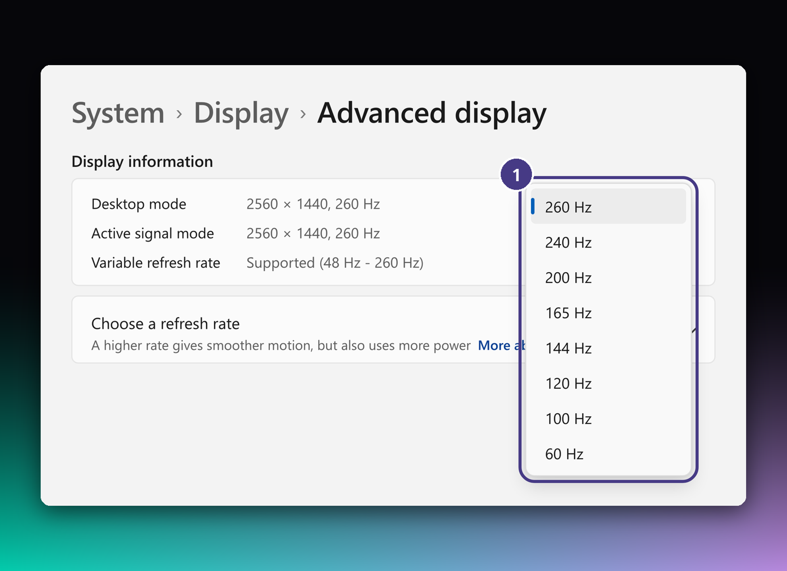Choose 240 Hz from the refresh rate list
This screenshot has height=571, width=787.
tap(608, 242)
